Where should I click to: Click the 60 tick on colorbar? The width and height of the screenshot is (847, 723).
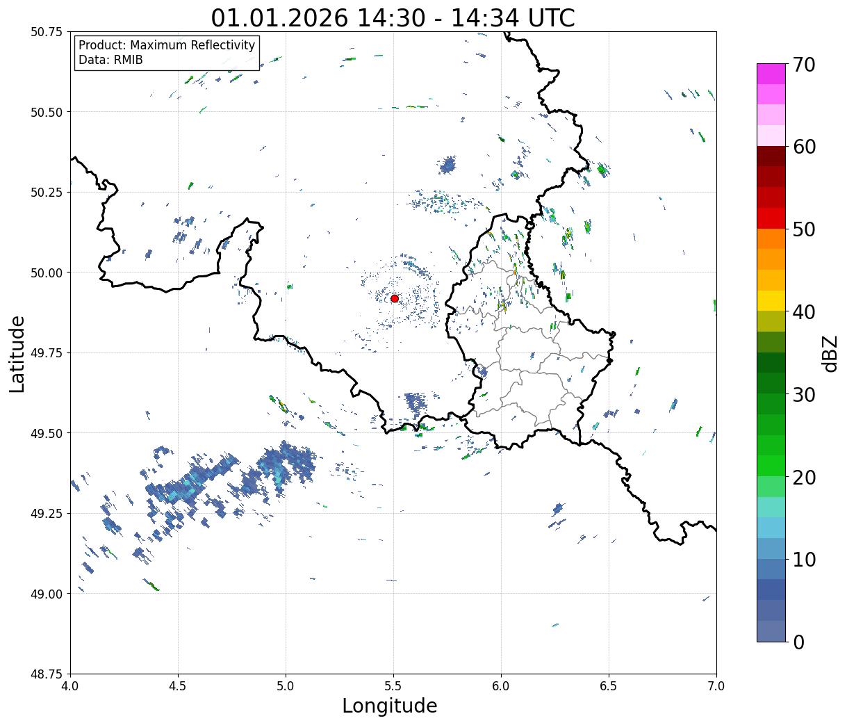pyautogui.click(x=804, y=147)
